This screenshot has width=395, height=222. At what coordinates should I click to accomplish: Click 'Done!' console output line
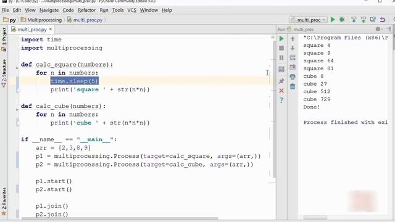click(x=312, y=107)
